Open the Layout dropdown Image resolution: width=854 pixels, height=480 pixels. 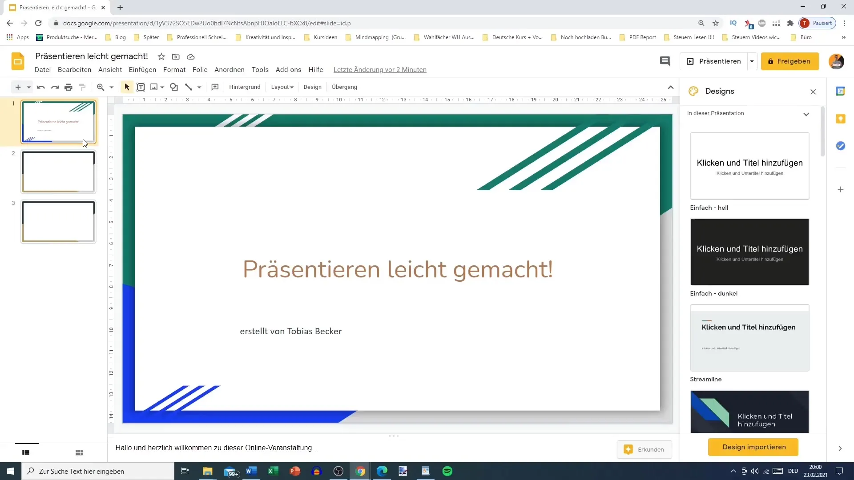tap(282, 87)
